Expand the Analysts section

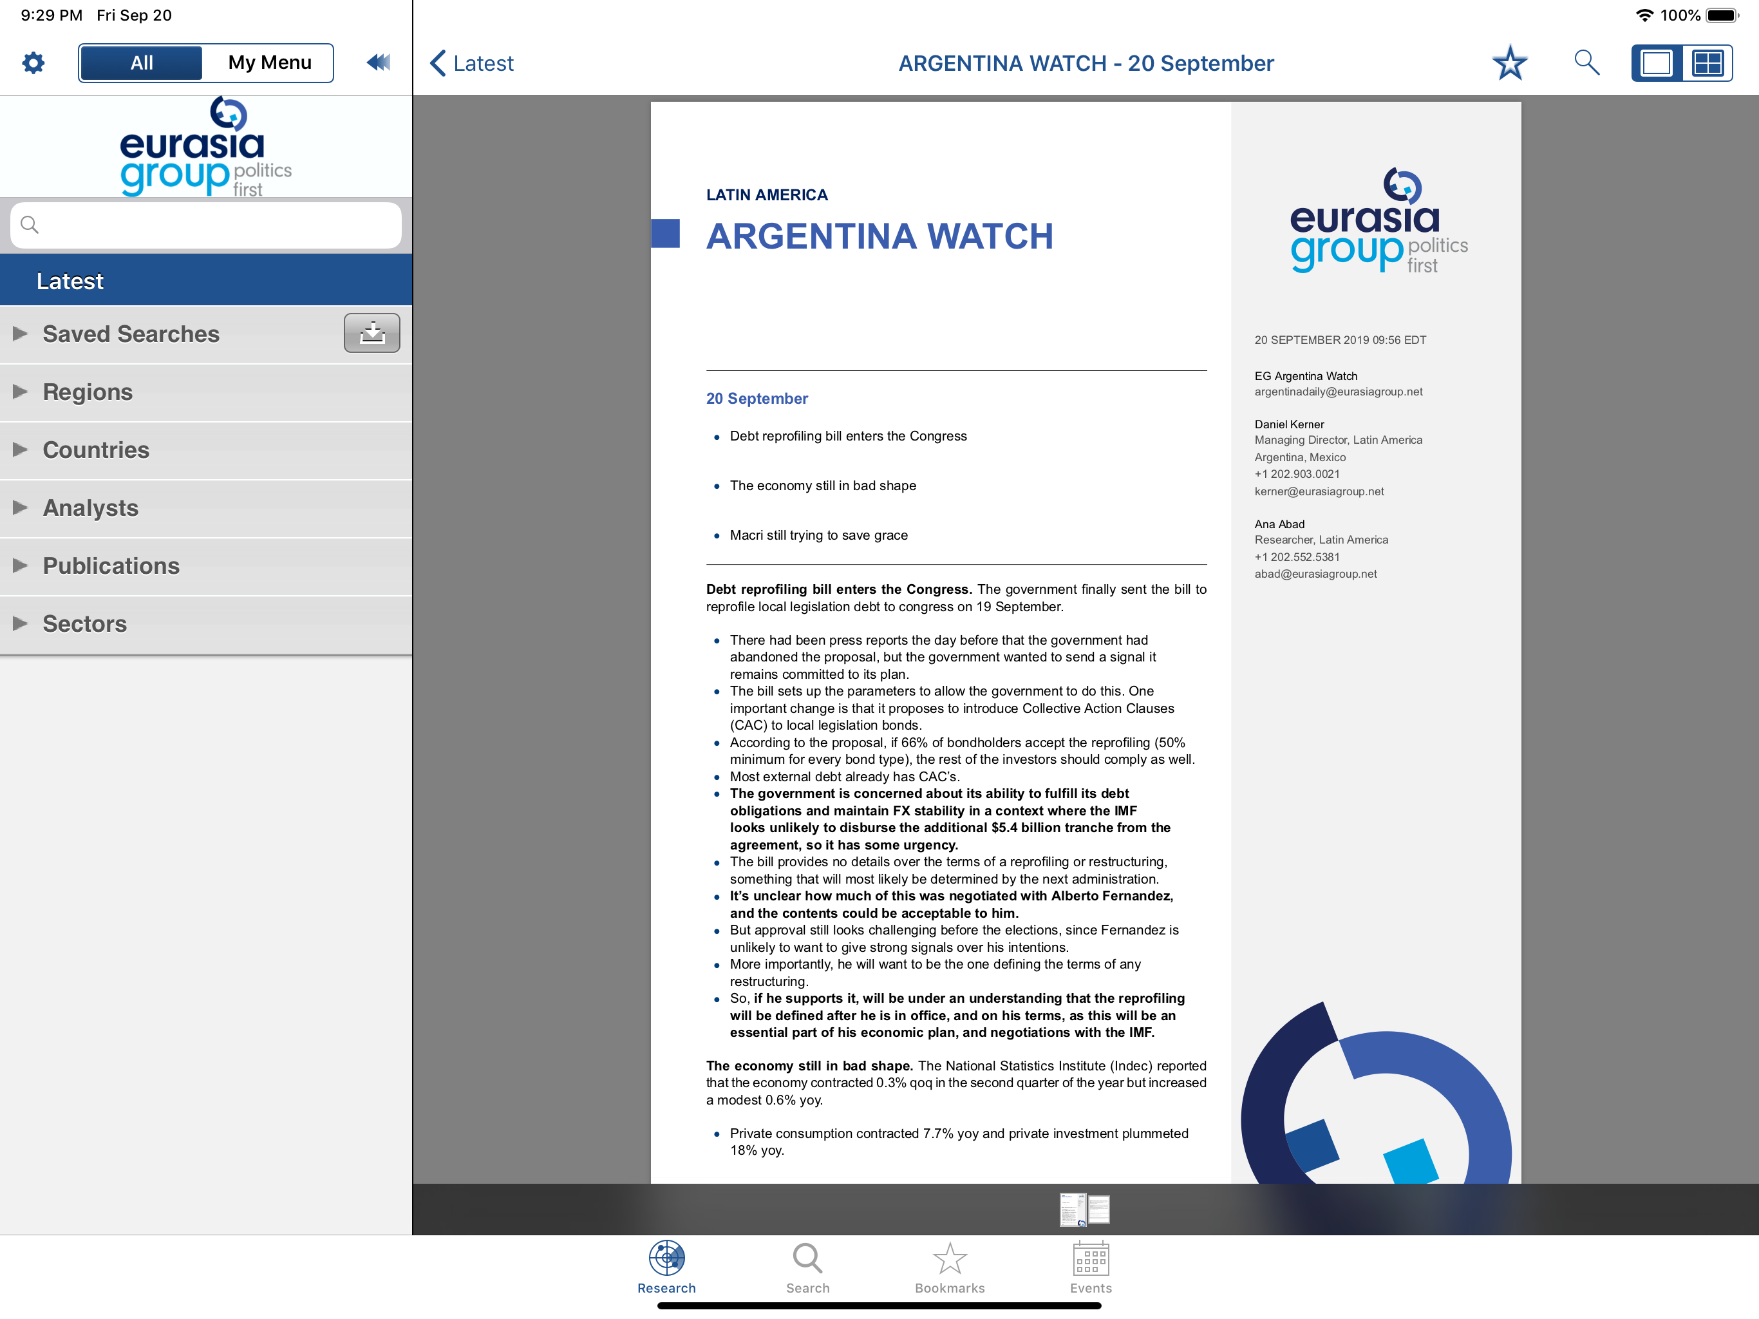[206, 508]
